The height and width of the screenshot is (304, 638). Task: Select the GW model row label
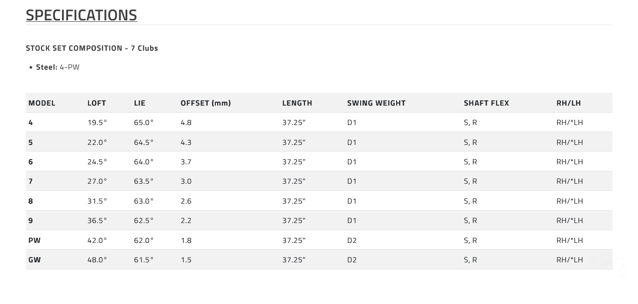tap(35, 260)
